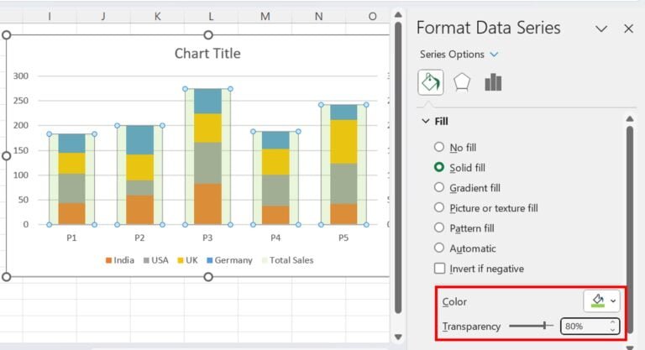
Task: Select the Pattern fill radio button
Action: (439, 228)
